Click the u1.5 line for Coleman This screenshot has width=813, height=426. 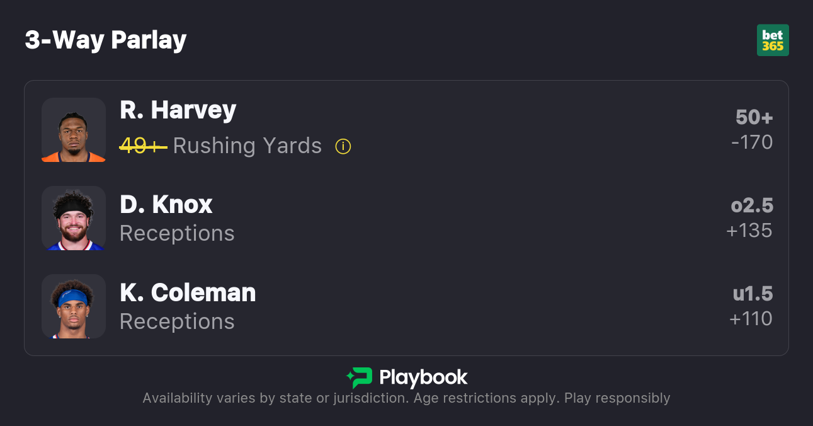[x=753, y=294]
